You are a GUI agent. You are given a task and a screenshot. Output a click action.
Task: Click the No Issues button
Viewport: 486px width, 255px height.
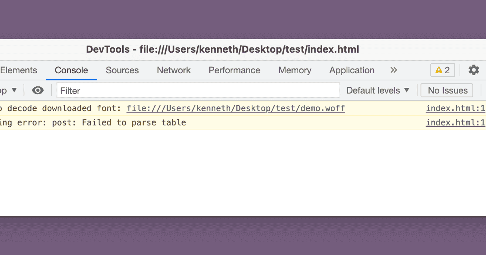(x=447, y=90)
